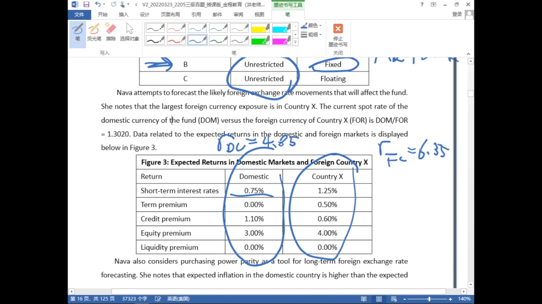Click zoom out minus button
Screen dimensions: 542x304
click(x=404, y=299)
